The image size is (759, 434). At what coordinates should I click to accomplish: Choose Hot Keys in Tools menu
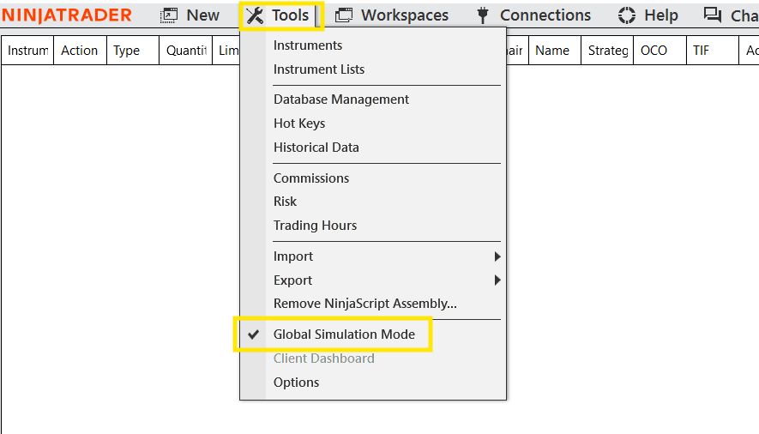click(x=299, y=124)
